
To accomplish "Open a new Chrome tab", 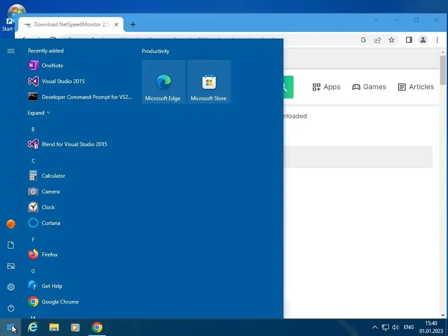I will pos(133,24).
